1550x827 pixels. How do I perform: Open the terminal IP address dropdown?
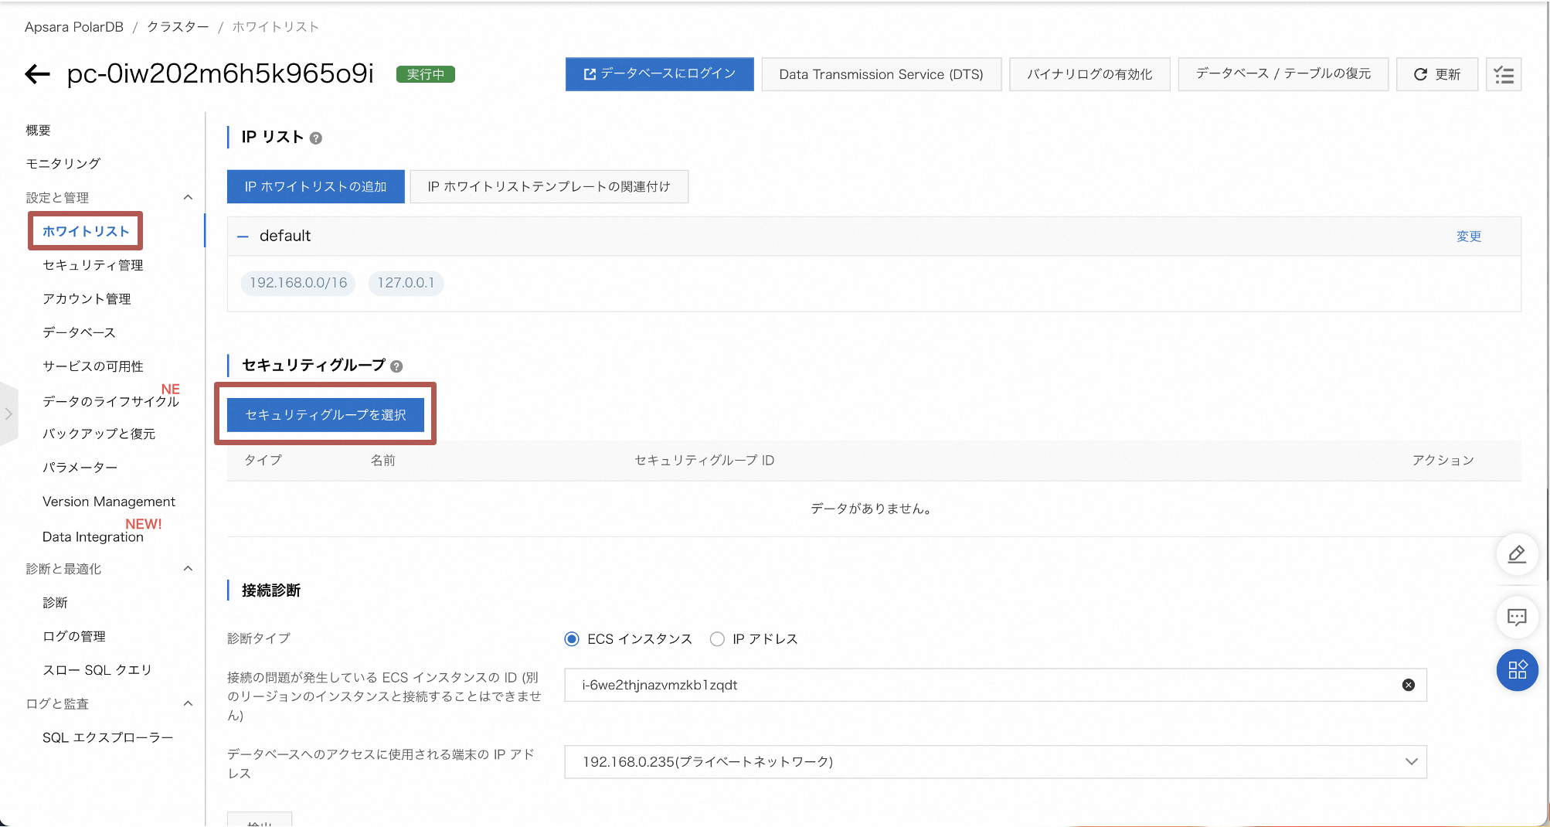pyautogui.click(x=1411, y=762)
